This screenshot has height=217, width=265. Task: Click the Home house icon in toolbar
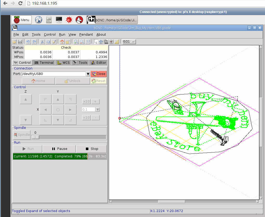62,42
